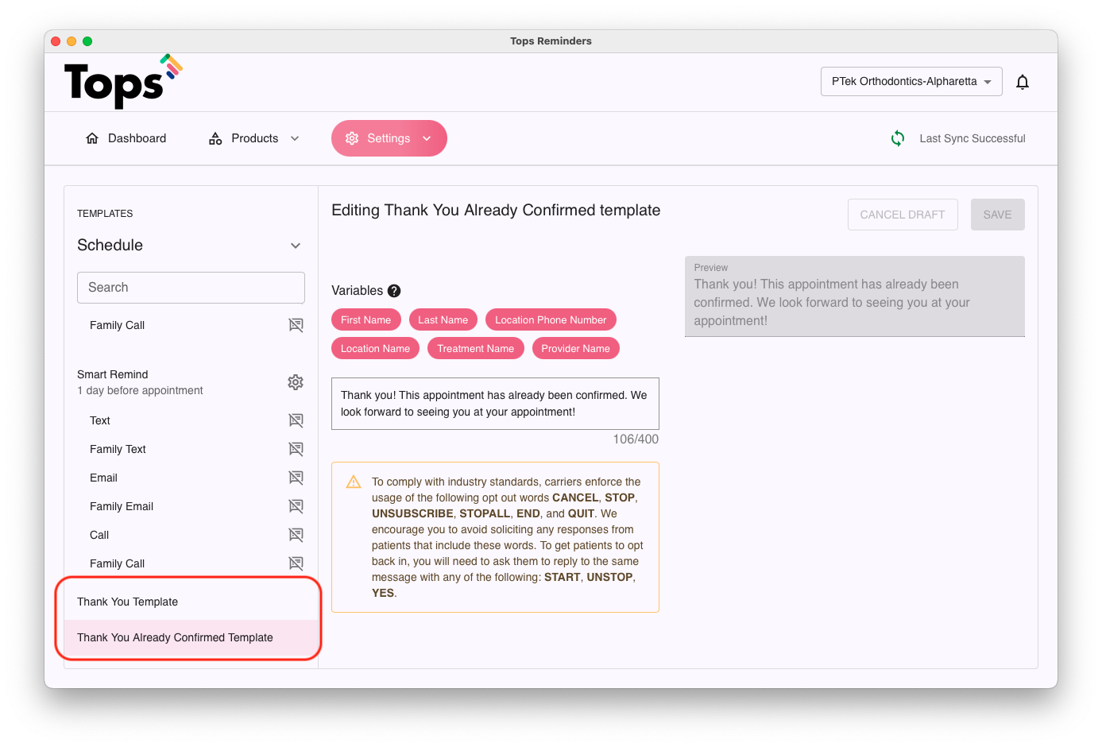This screenshot has height=747, width=1102.
Task: Insert the Location Phone Number variable
Action: (x=551, y=319)
